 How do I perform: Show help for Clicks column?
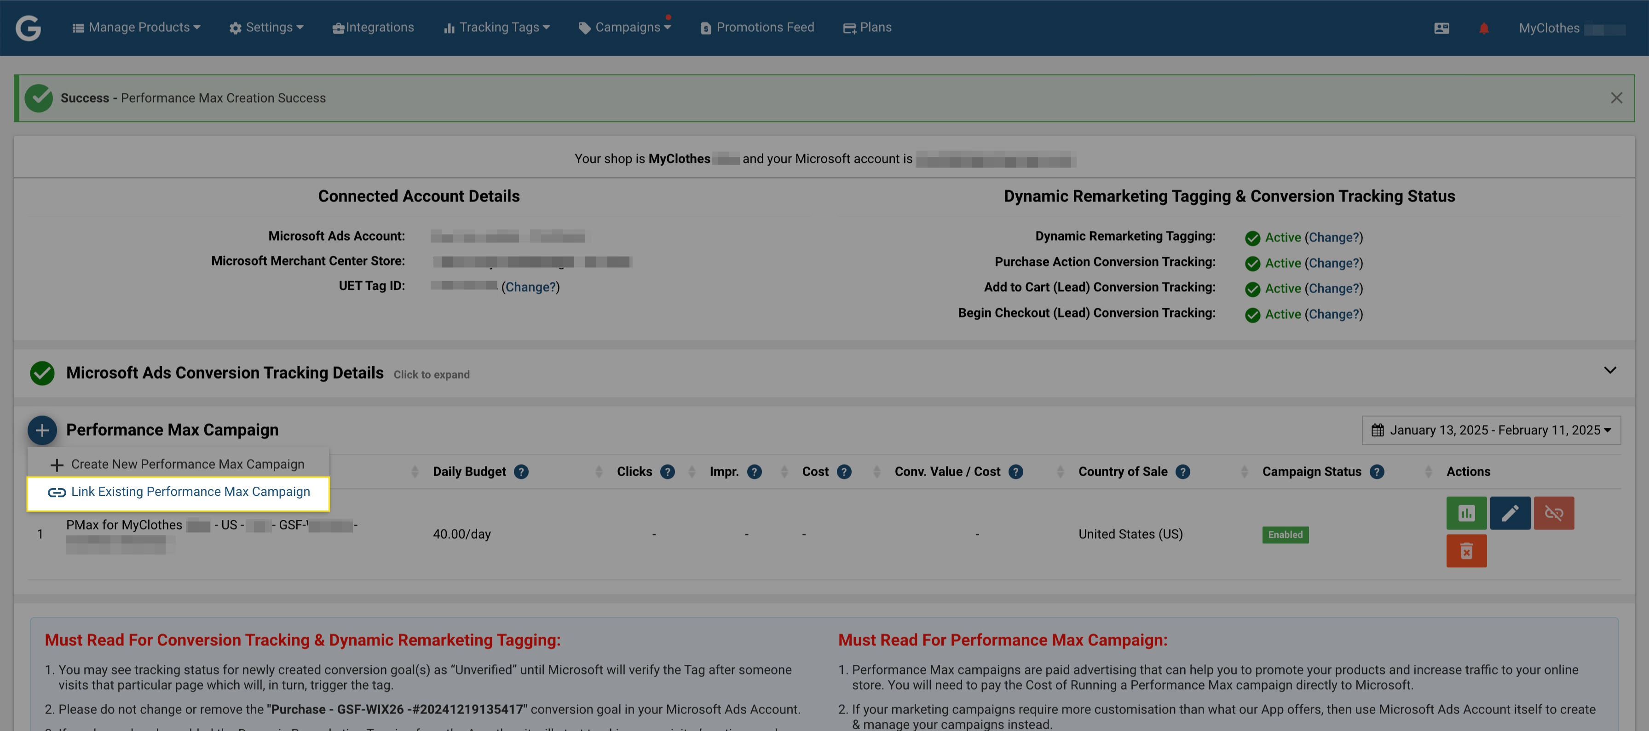click(668, 472)
